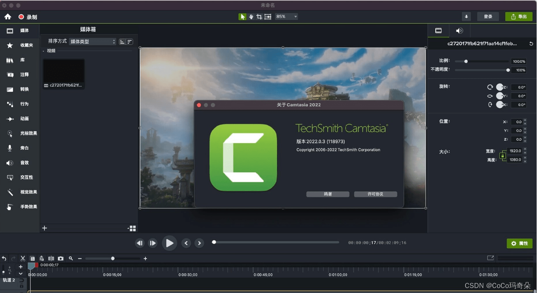Click the Z rotation dial
The width and height of the screenshot is (537, 293).
coord(500,87)
